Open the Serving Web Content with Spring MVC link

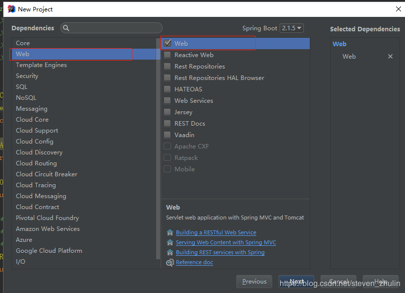(226, 242)
